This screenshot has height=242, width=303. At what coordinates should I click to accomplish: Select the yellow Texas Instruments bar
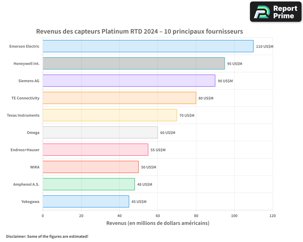click(x=110, y=115)
